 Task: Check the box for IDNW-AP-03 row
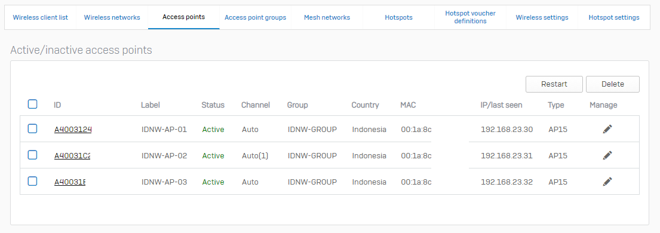[32, 181]
